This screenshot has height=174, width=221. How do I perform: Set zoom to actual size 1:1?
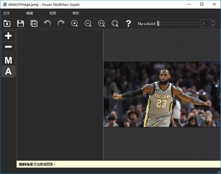click(101, 24)
